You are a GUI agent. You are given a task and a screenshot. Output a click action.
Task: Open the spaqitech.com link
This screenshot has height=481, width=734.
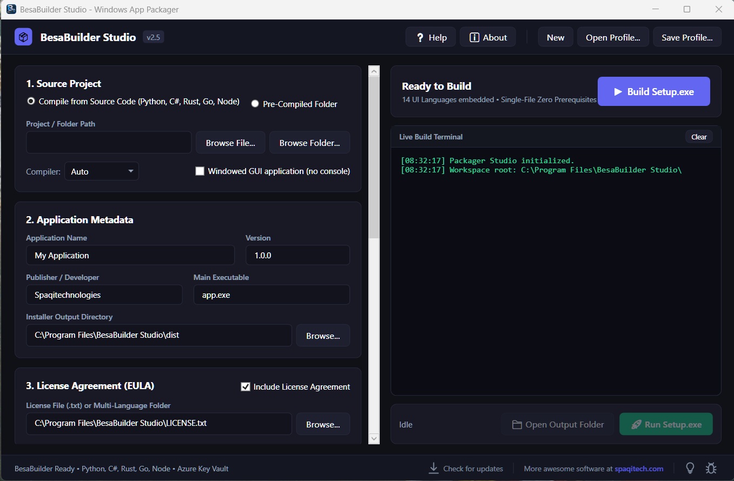pyautogui.click(x=639, y=469)
